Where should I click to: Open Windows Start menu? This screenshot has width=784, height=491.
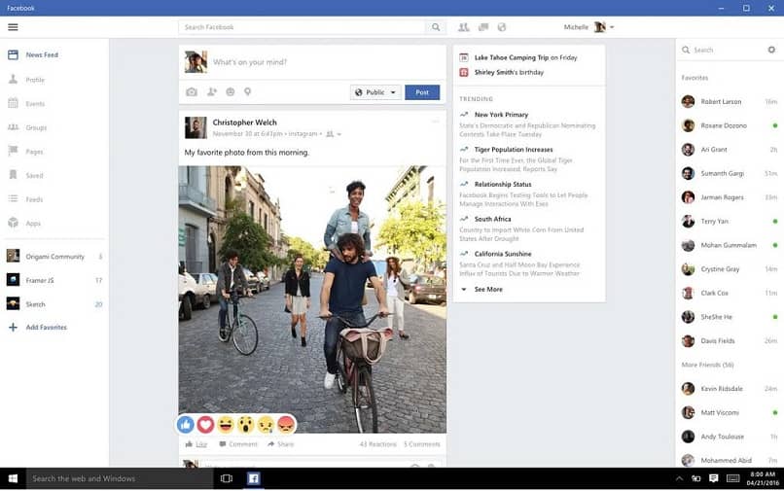[x=13, y=478]
